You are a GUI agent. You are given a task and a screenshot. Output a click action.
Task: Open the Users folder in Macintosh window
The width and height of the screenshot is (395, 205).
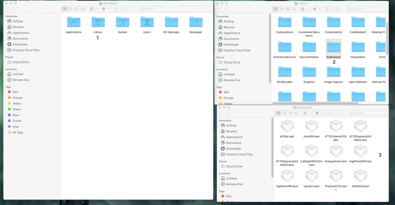tap(147, 22)
